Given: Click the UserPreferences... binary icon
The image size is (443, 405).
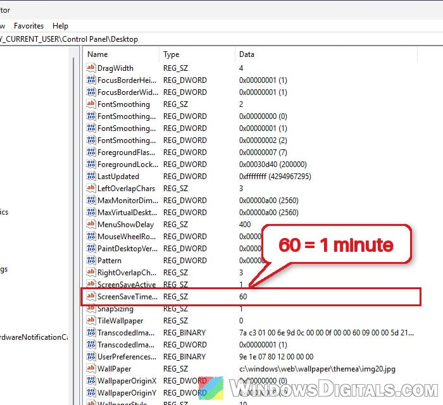Looking at the screenshot, I should pyautogui.click(x=90, y=356).
